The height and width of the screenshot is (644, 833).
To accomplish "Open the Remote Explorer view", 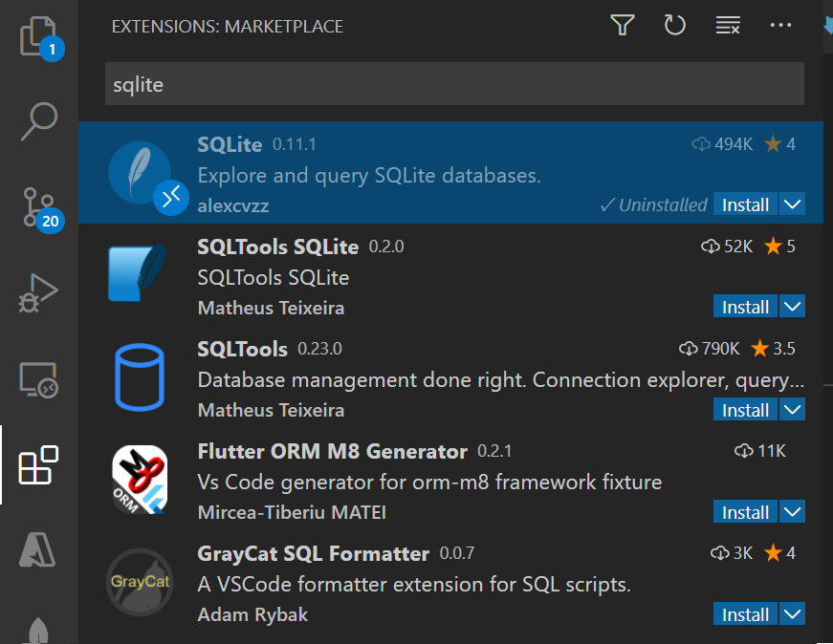I will [39, 379].
